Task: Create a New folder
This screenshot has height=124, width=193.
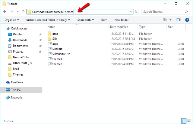Action: point(122,20)
